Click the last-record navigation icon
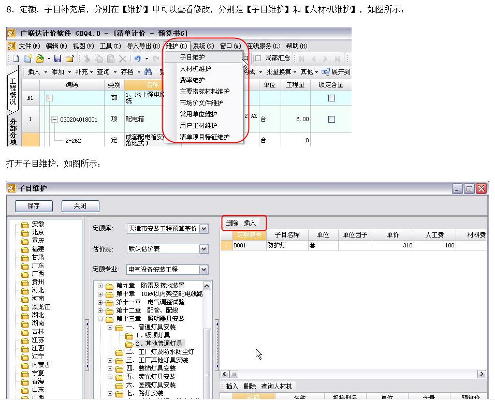495x400 pixels. point(337,58)
